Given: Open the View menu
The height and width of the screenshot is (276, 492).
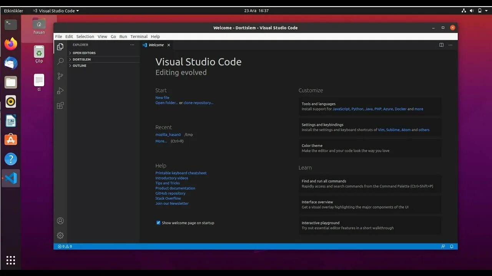Looking at the screenshot, I should click(102, 36).
